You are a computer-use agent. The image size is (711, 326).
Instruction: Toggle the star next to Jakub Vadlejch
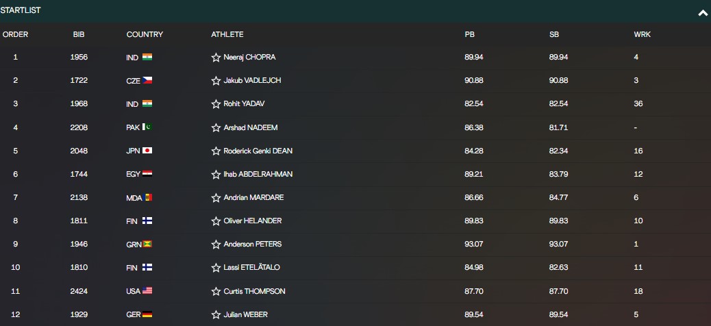tap(216, 81)
